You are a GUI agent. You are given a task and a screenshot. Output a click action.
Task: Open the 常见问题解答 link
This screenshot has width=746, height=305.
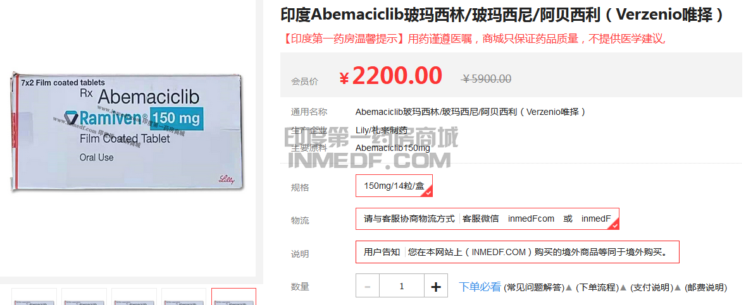[534, 287]
